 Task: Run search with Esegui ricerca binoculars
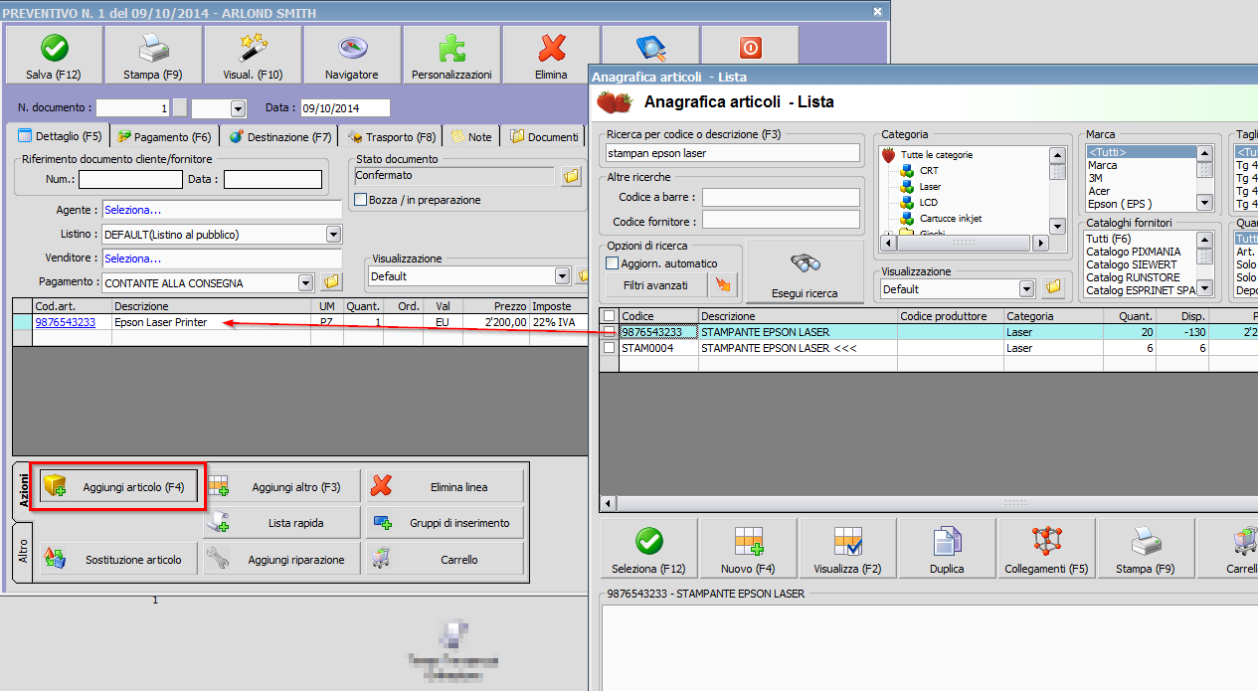click(805, 271)
